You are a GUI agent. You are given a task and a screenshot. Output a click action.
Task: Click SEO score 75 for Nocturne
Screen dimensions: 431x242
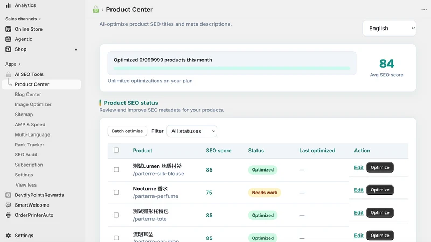209,193
